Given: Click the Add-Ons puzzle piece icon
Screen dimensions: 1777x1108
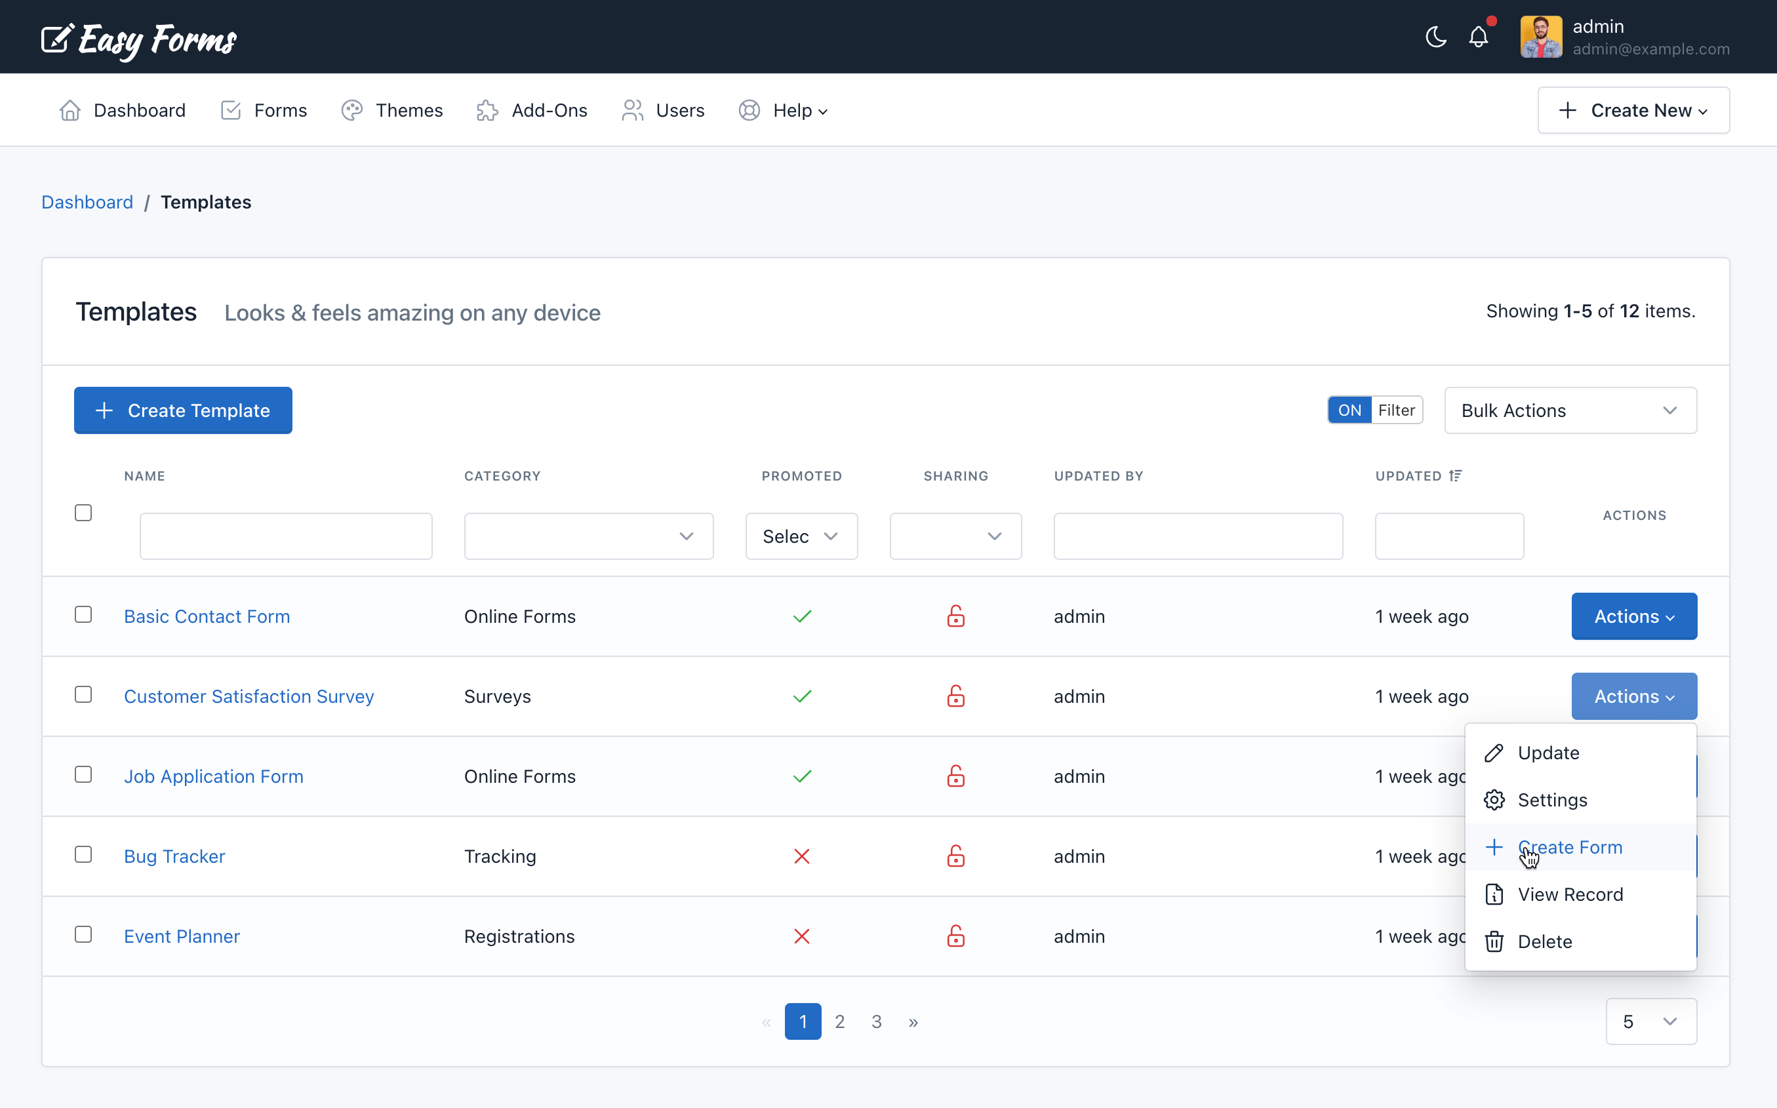Looking at the screenshot, I should [488, 109].
